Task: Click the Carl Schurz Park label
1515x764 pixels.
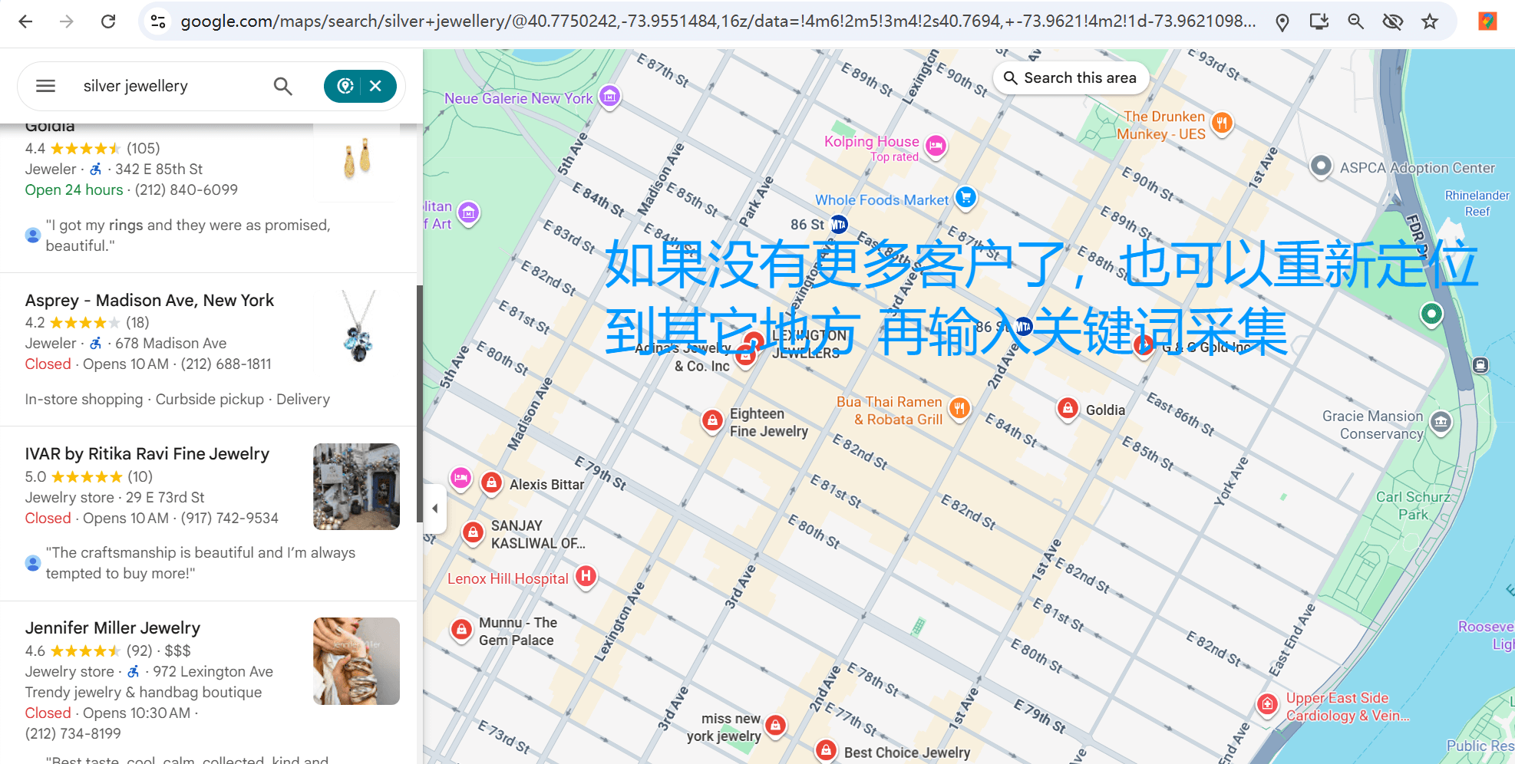Action: pyautogui.click(x=1413, y=505)
